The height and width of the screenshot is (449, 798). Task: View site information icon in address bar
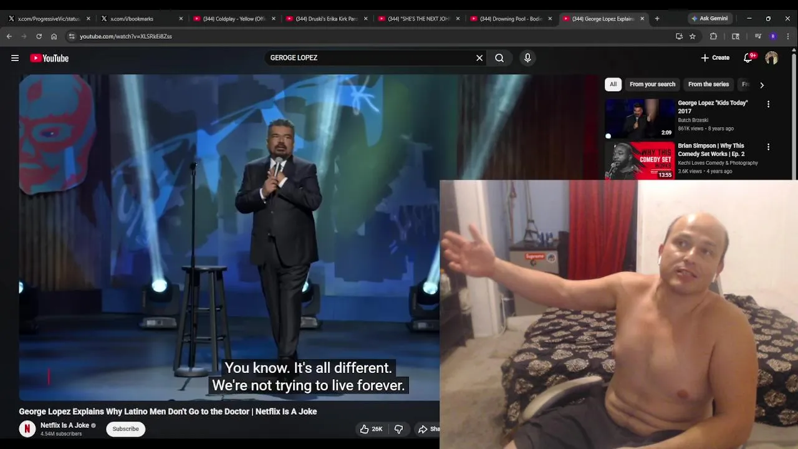coord(72,36)
